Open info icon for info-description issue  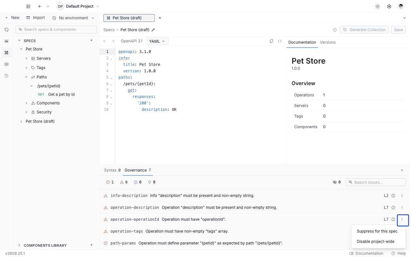coord(393,196)
